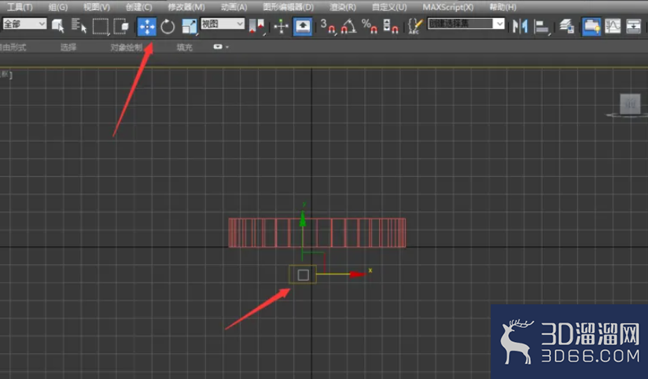The height and width of the screenshot is (379, 648).
Task: Switch to the 选择 ribbon tab
Action: tap(68, 47)
